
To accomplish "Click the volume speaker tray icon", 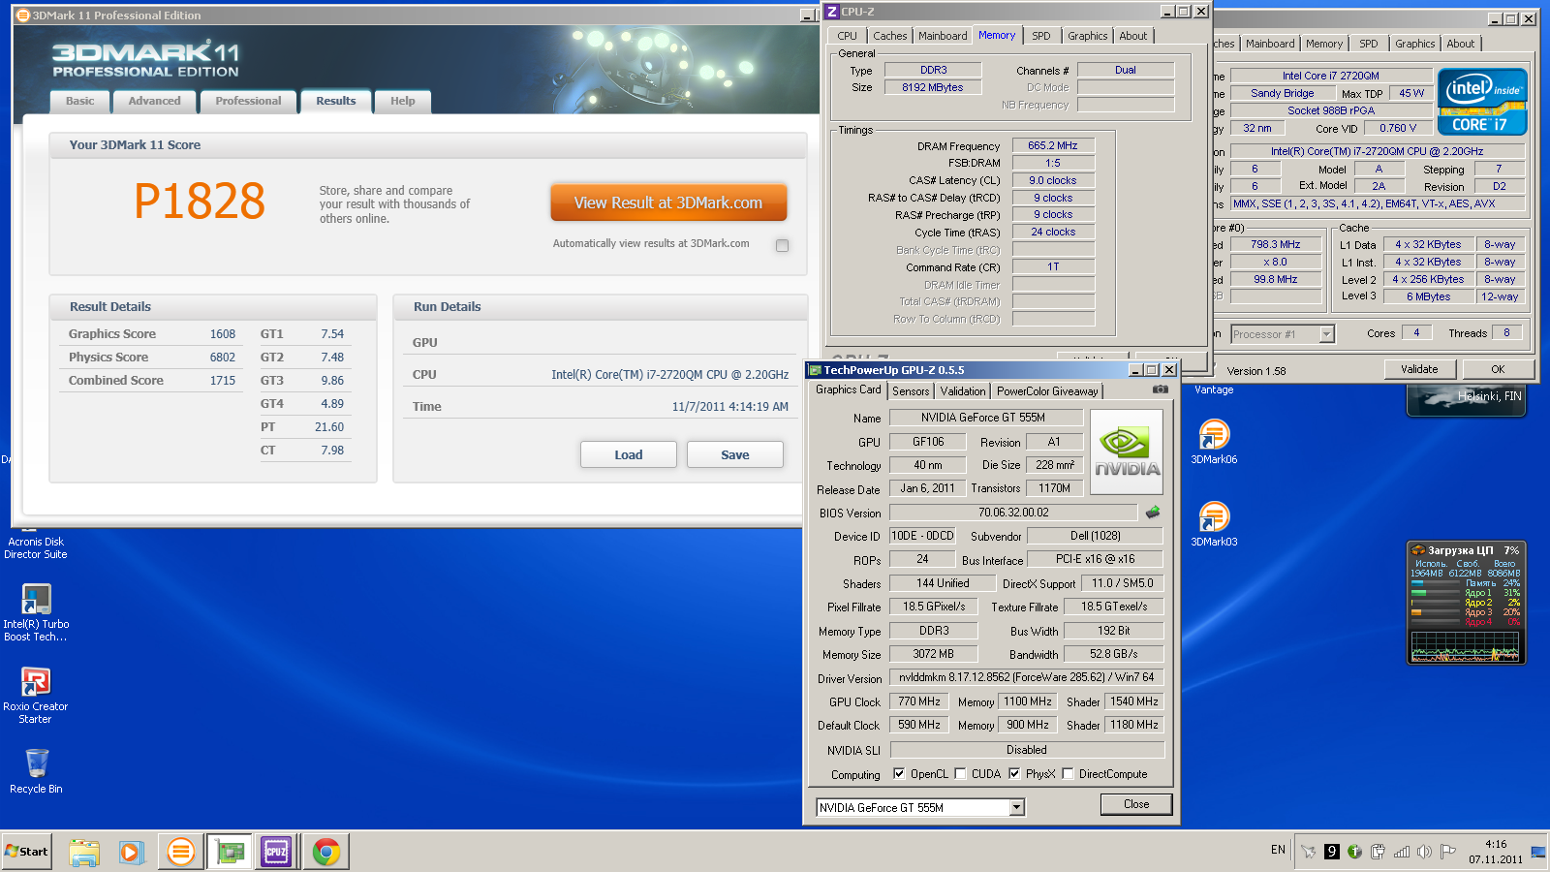I will point(1424,852).
